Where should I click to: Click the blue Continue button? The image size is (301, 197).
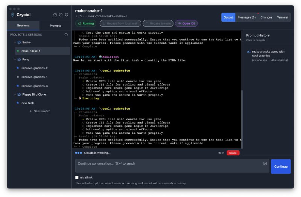pyautogui.click(x=281, y=166)
